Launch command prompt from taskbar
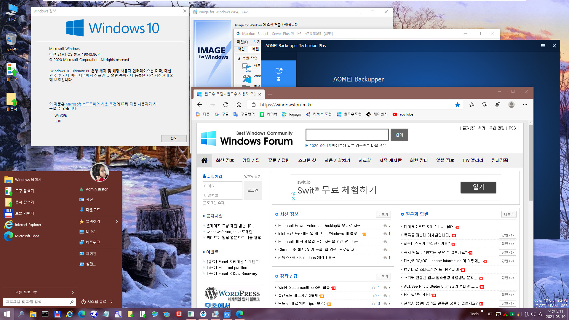The width and height of the screenshot is (569, 320). click(x=45, y=314)
